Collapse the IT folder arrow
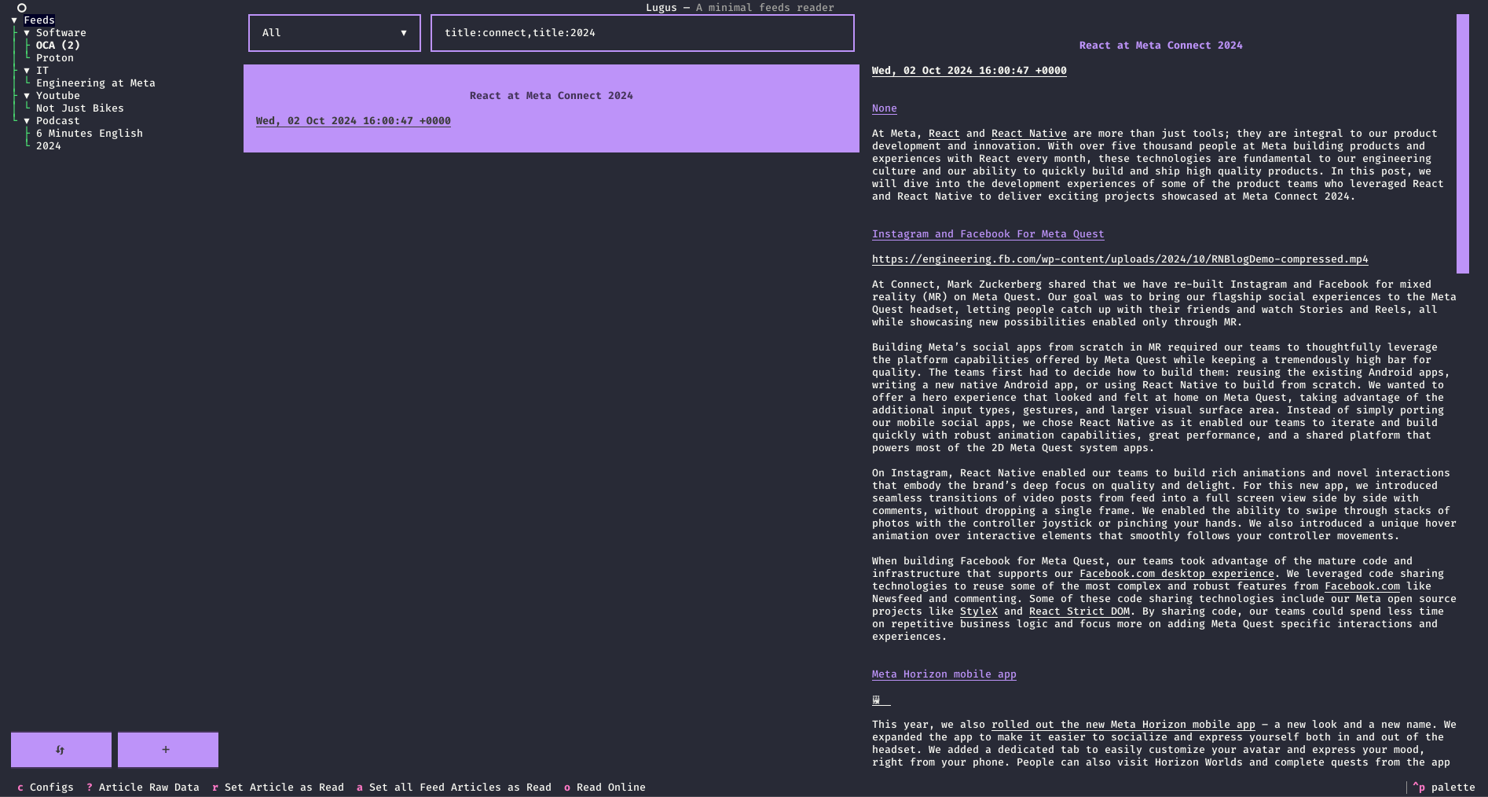This screenshot has height=797, width=1488. [27, 71]
